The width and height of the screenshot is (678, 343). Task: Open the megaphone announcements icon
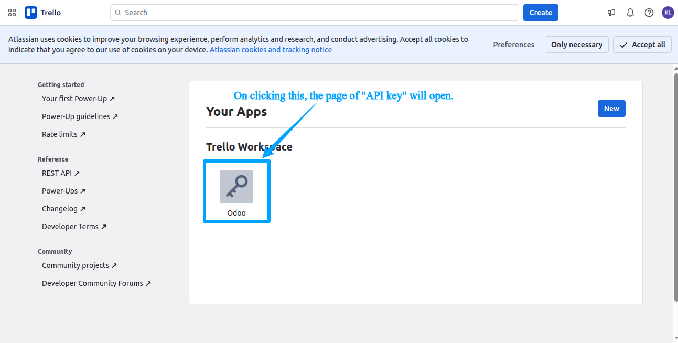[x=611, y=13]
